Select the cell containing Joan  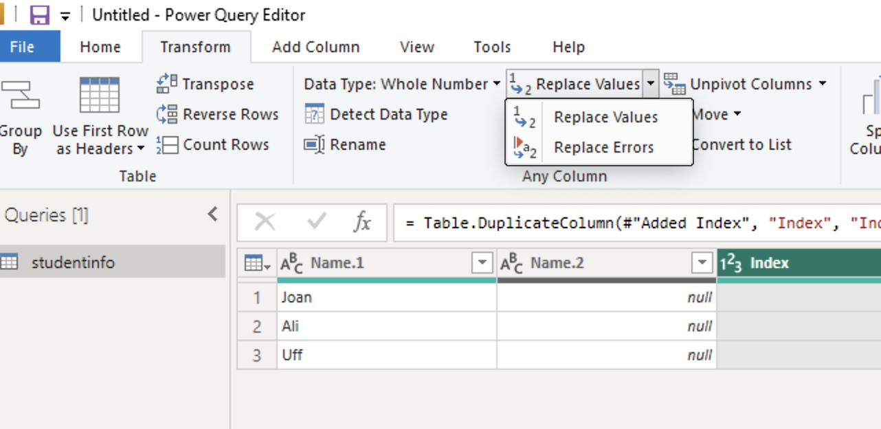pyautogui.click(x=387, y=298)
